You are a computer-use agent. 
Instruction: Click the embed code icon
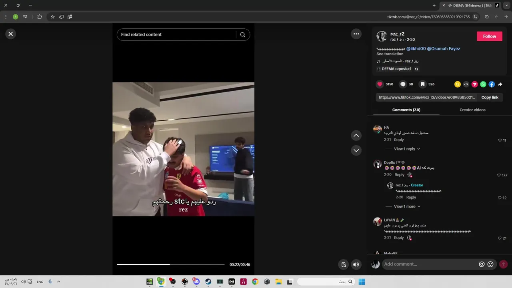coord(466,84)
